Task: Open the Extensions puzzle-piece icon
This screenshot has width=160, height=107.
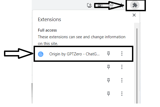Action: (x=134, y=5)
